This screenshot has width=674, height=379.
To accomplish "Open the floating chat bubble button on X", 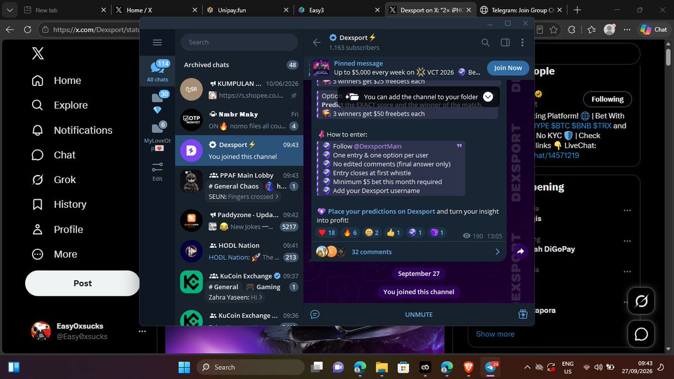I will click(x=641, y=335).
